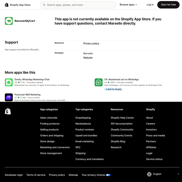Open the SEO category link

pos(78,147)
